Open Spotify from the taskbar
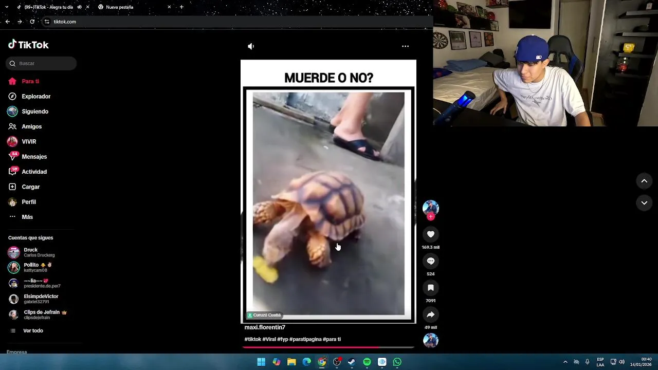658x370 pixels. click(x=367, y=362)
